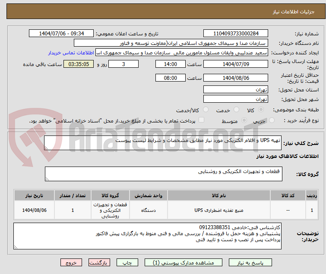Click the deadline time field 14:00
The image size is (326, 274).
point(170,64)
